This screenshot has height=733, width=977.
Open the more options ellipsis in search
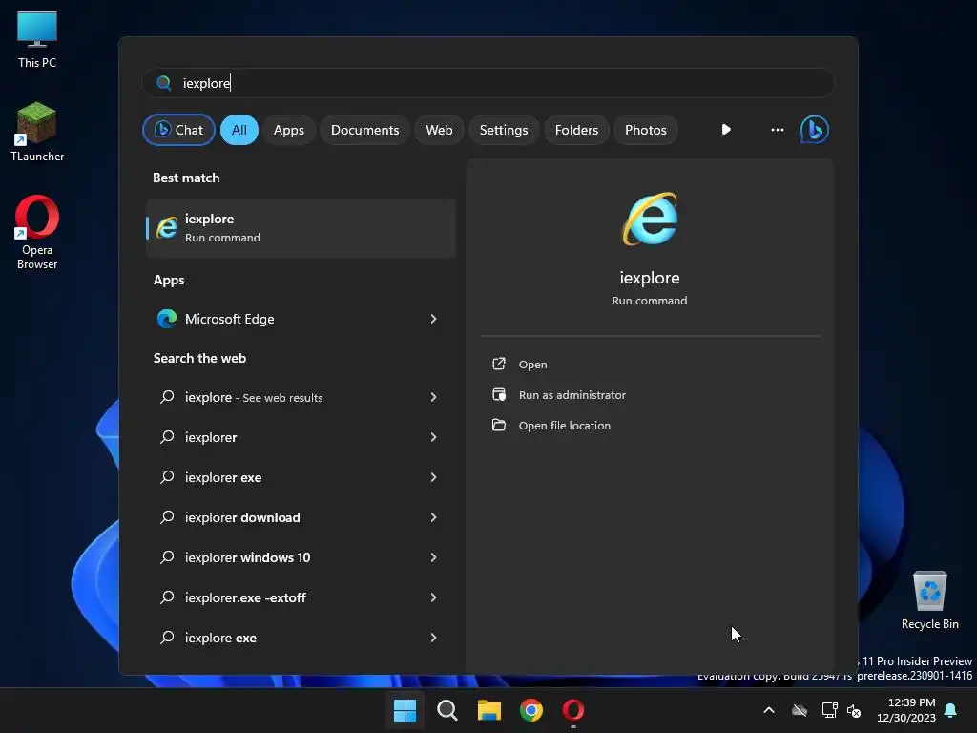(x=777, y=130)
